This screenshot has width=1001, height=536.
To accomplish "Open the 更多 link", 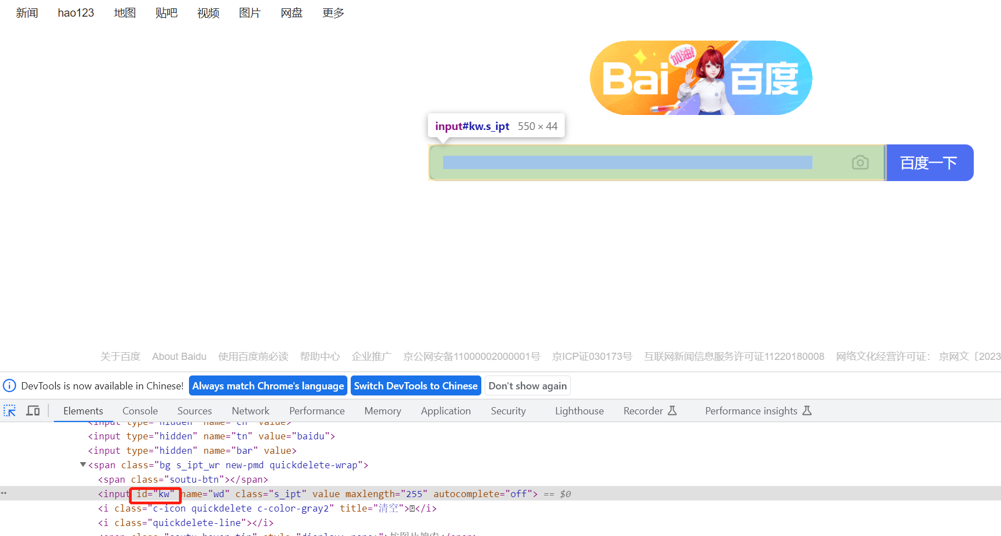I will 333,13.
